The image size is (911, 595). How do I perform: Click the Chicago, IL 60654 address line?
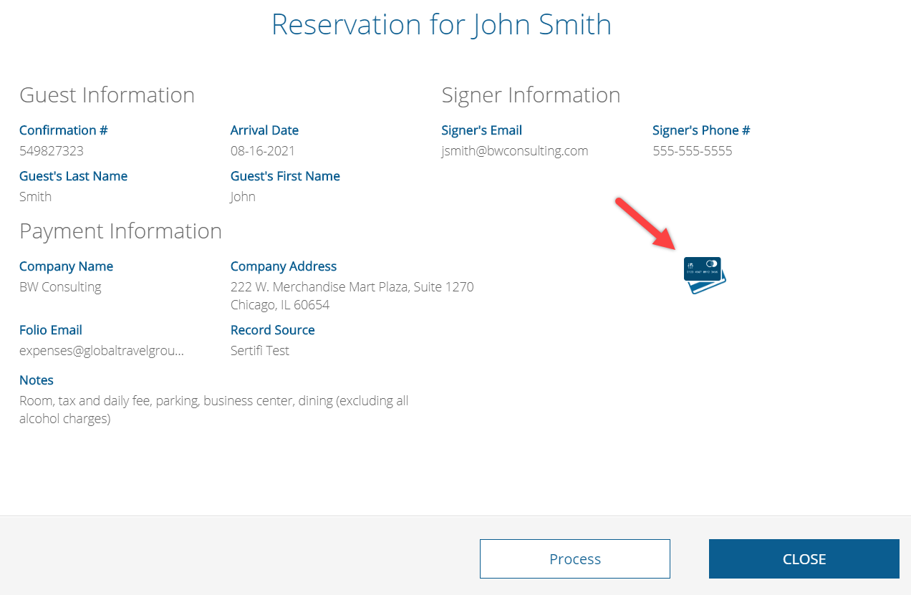click(280, 305)
